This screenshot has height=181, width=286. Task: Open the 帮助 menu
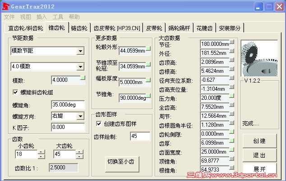click(74, 17)
